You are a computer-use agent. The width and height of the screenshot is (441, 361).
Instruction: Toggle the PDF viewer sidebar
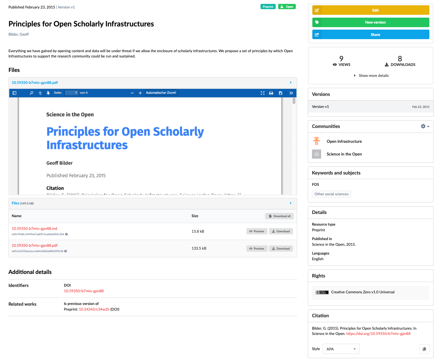[14, 93]
